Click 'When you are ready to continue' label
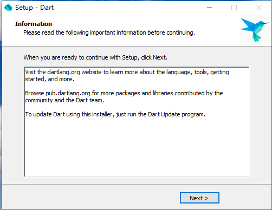Image resolution: width=272 pixels, height=210 pixels. click(95, 57)
